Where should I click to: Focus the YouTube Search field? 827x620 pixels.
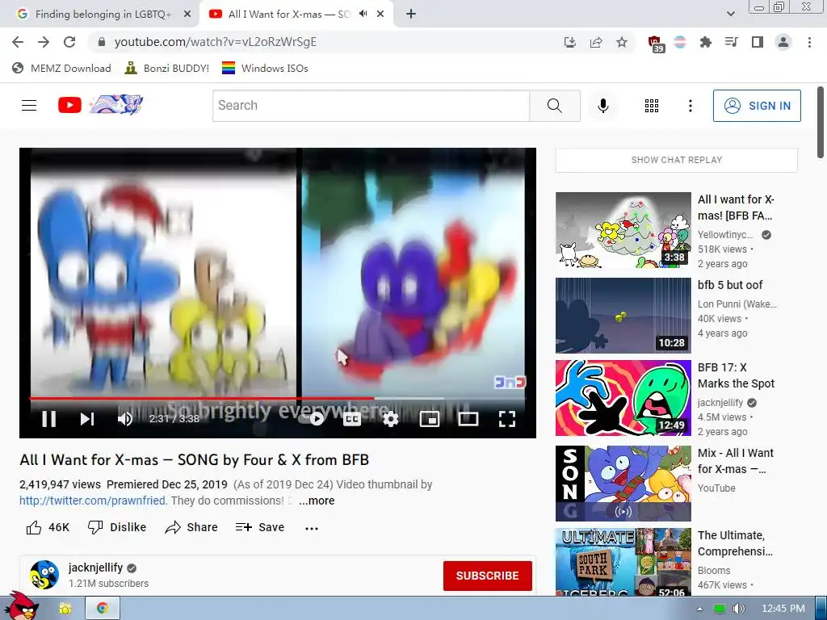[371, 106]
